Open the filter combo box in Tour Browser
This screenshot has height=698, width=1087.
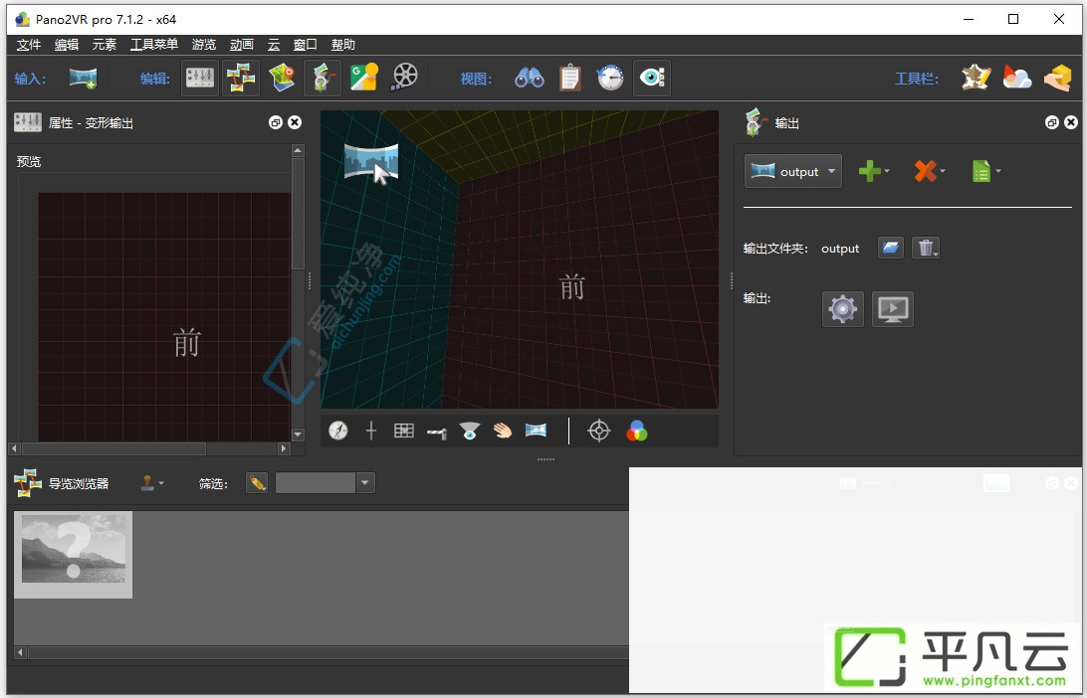pos(326,482)
